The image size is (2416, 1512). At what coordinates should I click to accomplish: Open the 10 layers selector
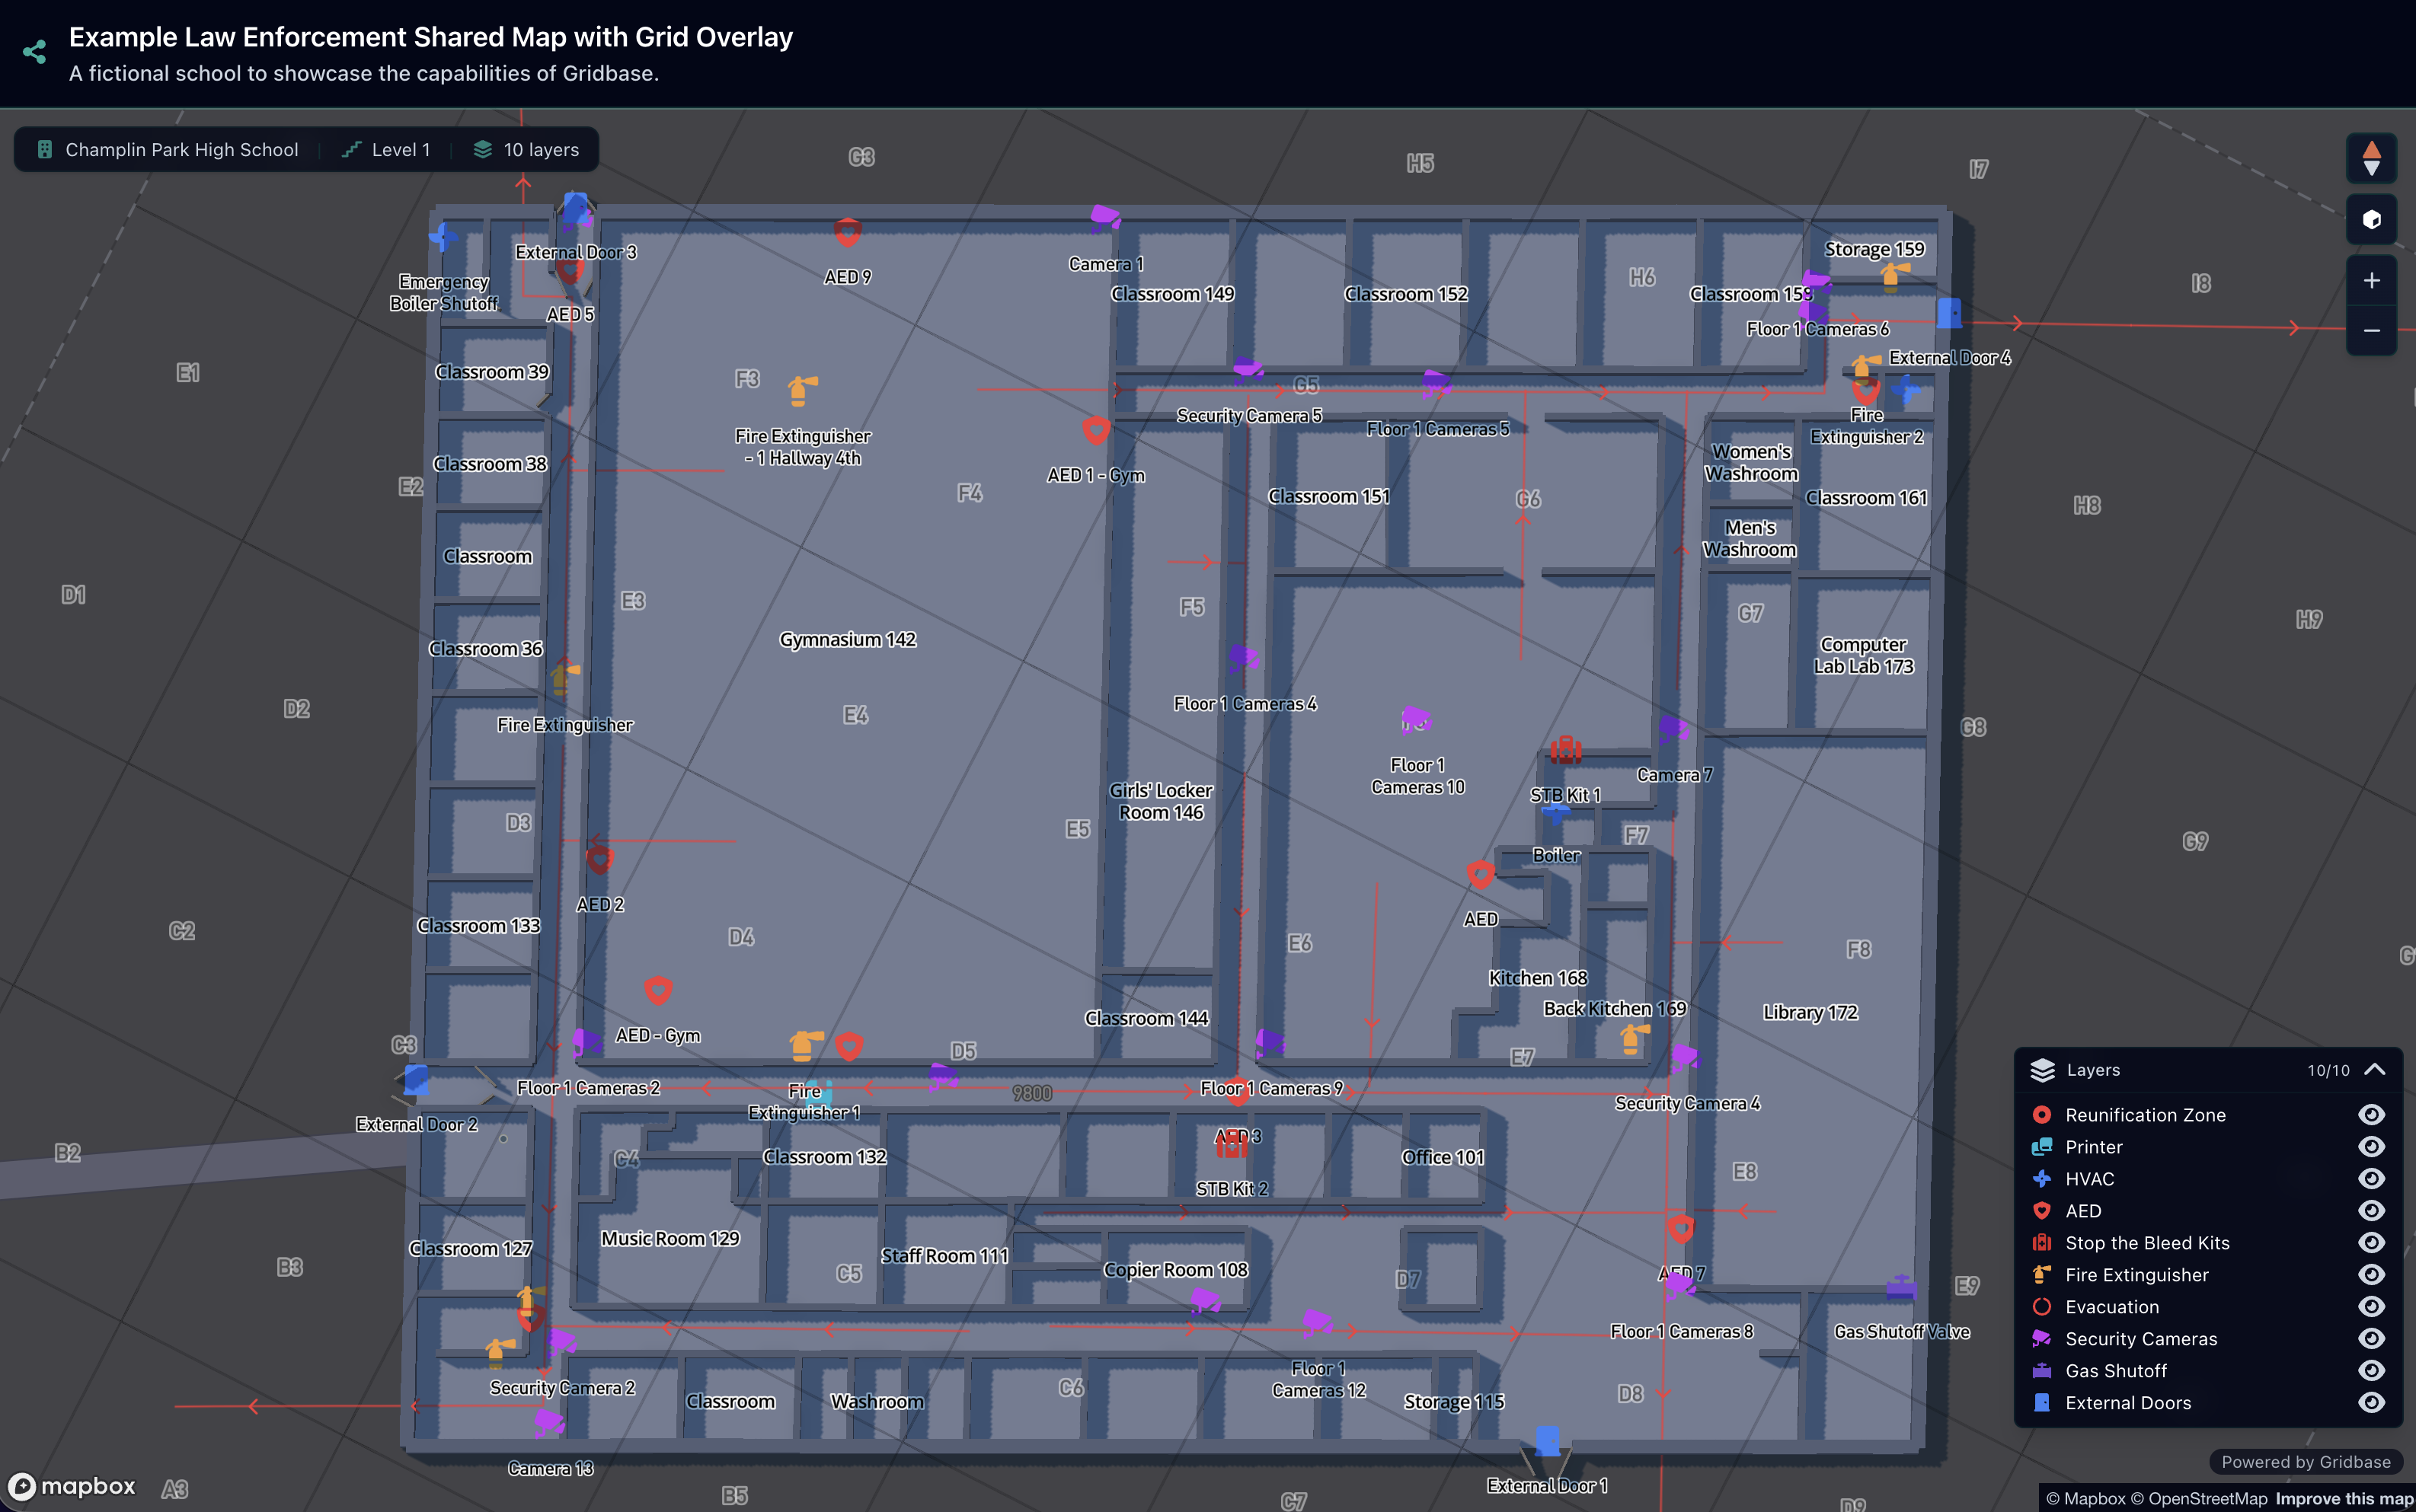(526, 150)
